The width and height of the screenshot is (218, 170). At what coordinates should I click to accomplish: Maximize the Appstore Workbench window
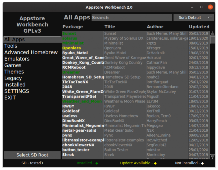coord(201,7)
